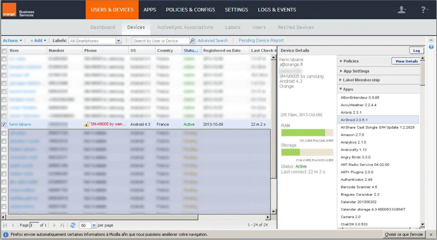Collapse the details panel with the double-arrow icon
Viewport: 437px width, 240px height.
click(x=431, y=40)
